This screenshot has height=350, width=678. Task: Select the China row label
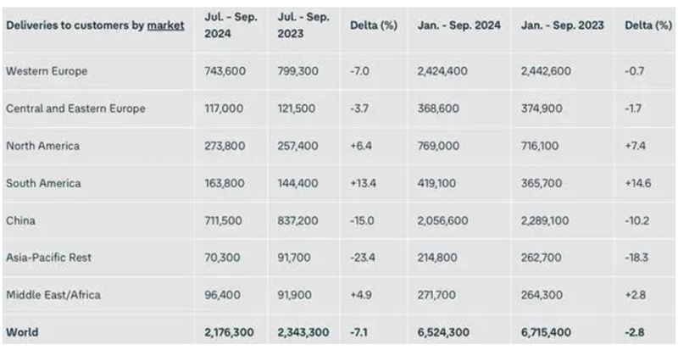pos(19,220)
